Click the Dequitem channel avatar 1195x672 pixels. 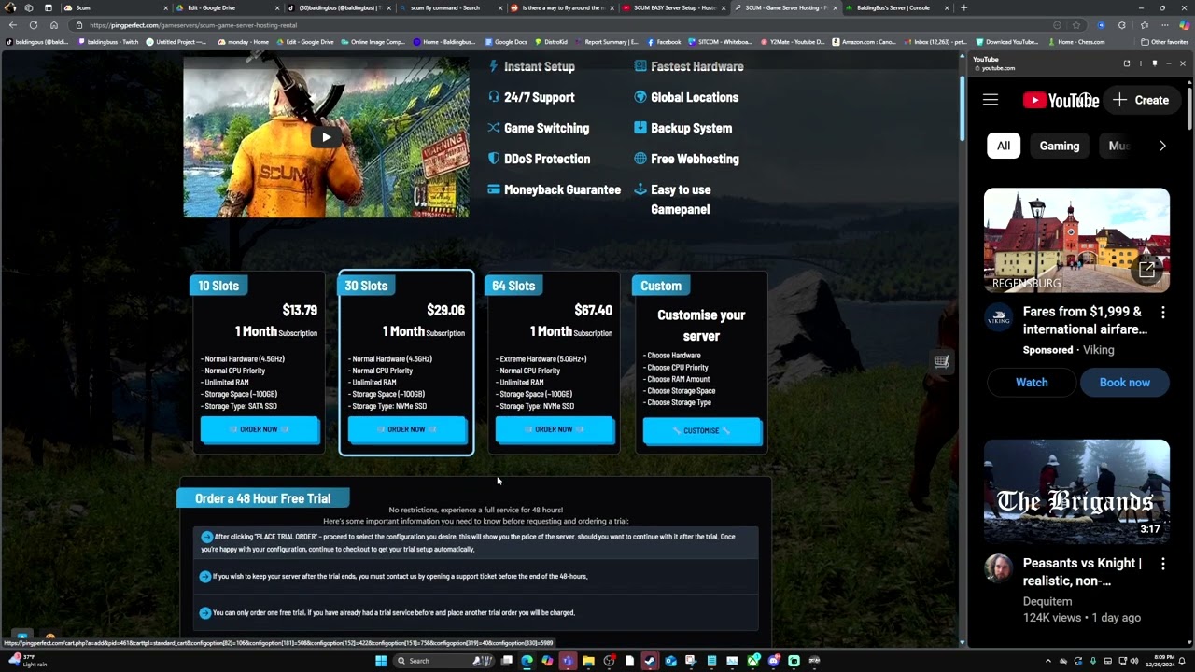[998, 568]
